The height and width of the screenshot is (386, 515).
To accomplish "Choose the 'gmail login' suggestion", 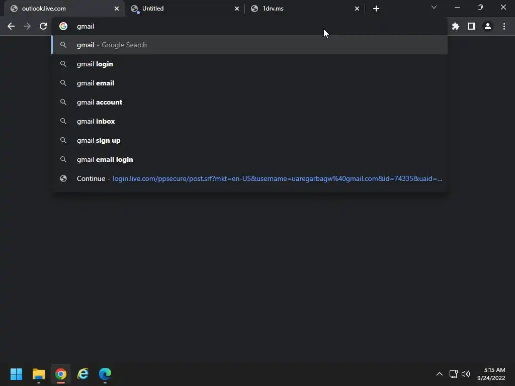I will pyautogui.click(x=249, y=64).
